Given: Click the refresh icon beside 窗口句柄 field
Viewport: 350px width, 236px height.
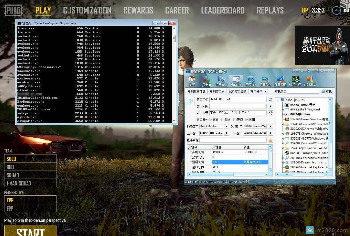Looking at the screenshot, I should click(x=270, y=100).
